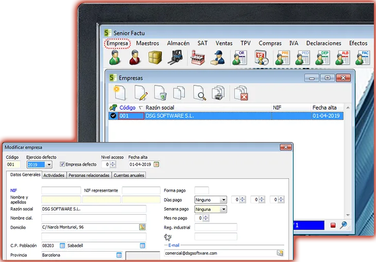Open the yellow box articles icon
The height and width of the screenshot is (262, 376).
point(155,58)
